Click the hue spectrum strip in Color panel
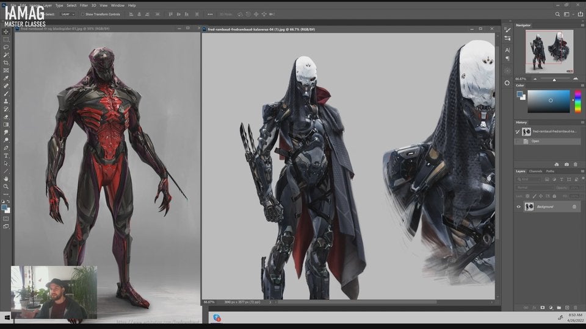 point(577,101)
